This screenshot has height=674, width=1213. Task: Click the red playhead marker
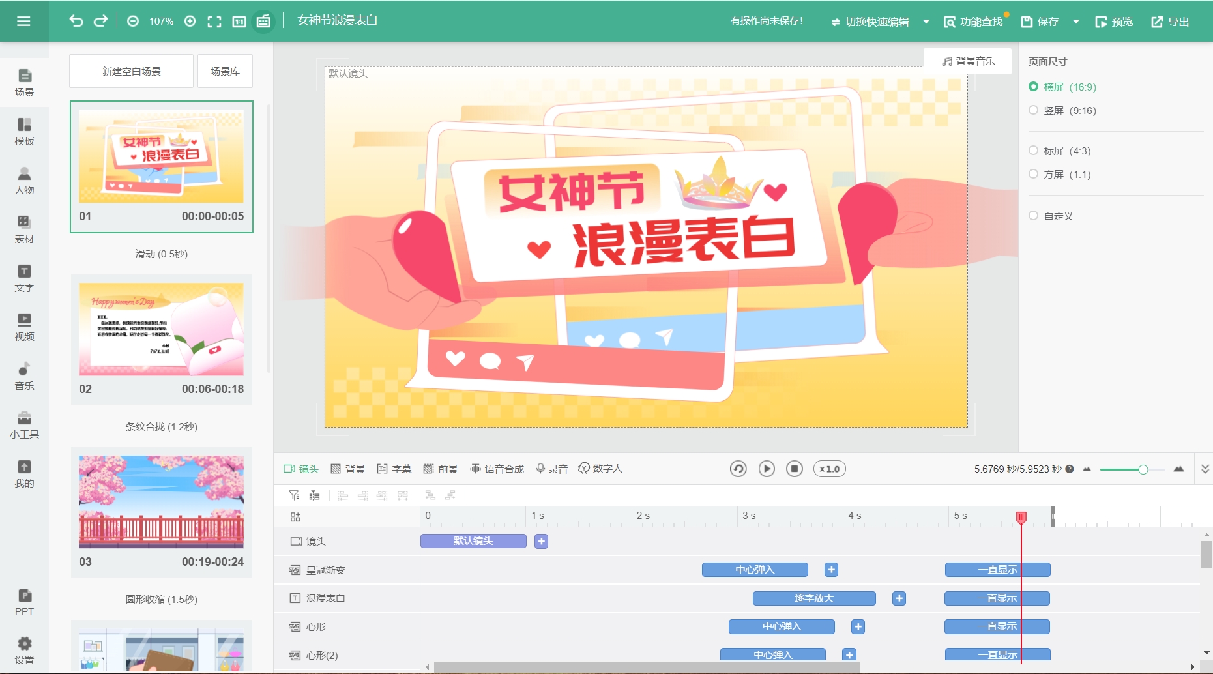pyautogui.click(x=1021, y=517)
